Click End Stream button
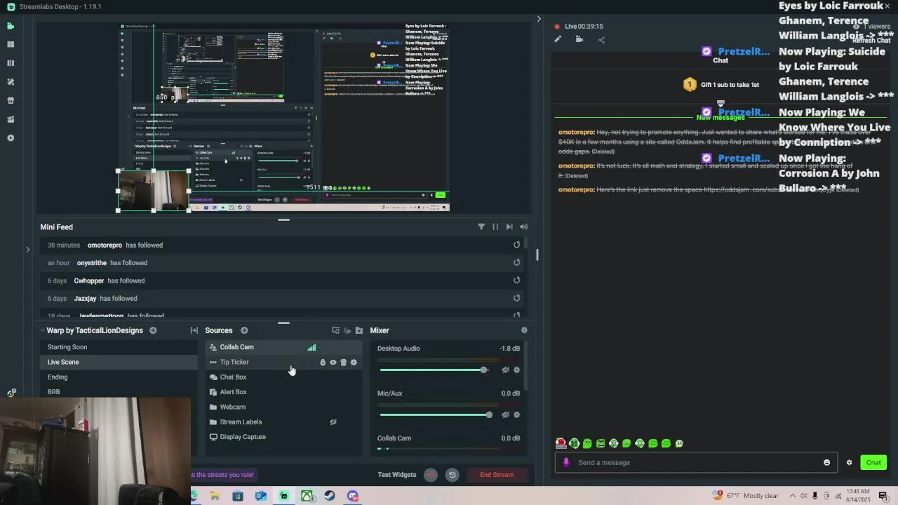This screenshot has height=505, width=898. [x=497, y=475]
